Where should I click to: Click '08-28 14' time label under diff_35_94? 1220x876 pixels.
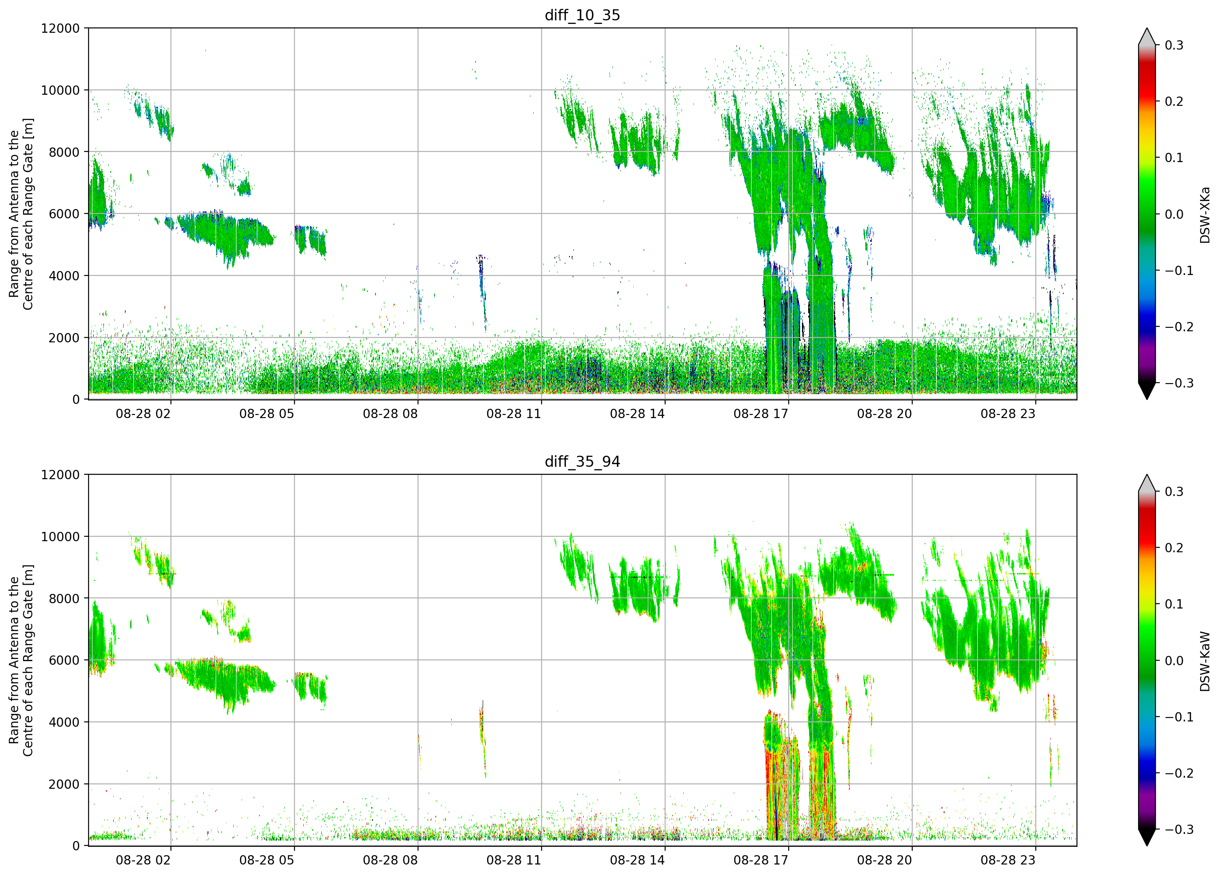637,860
